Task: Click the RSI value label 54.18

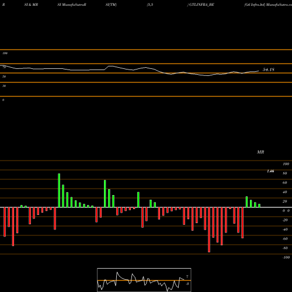Action: 269,69
